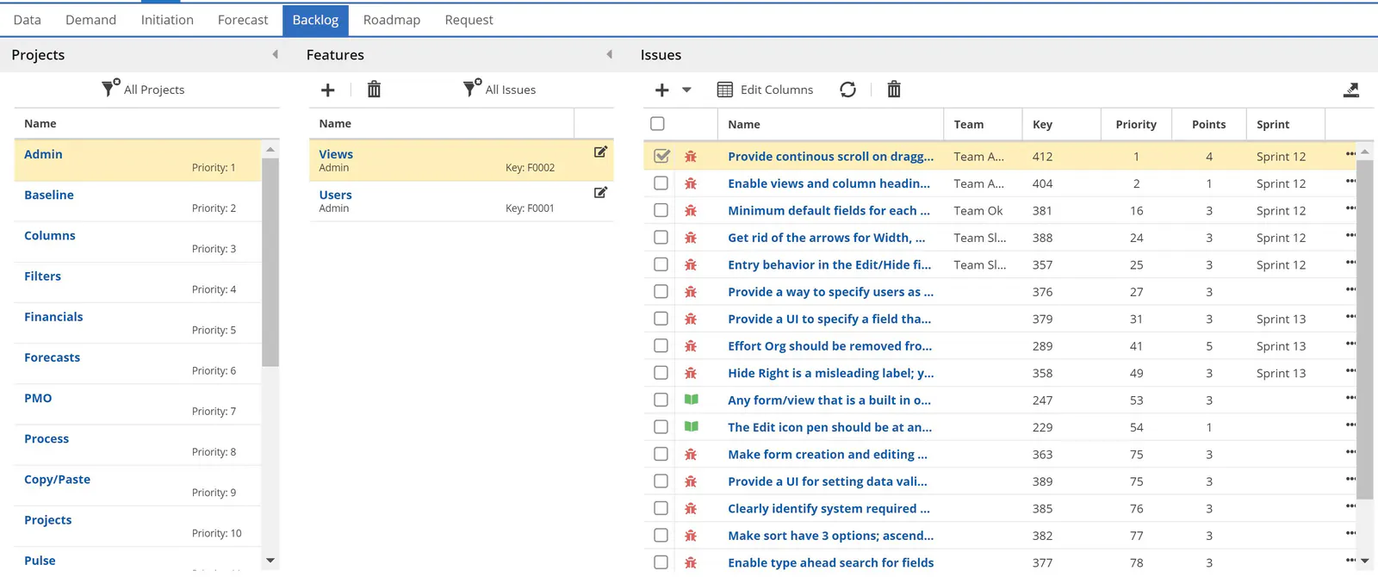Switch to the Roadmap tab

pos(392,20)
